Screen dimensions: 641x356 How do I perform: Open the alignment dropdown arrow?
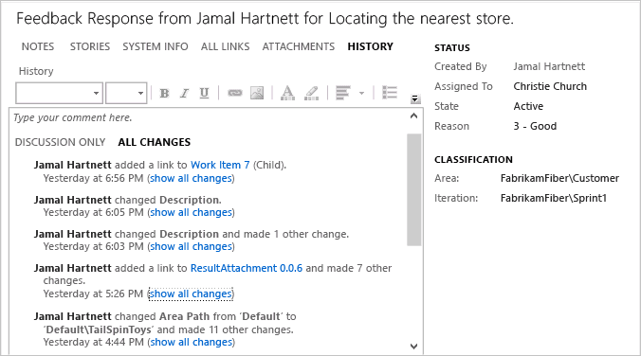point(361,93)
